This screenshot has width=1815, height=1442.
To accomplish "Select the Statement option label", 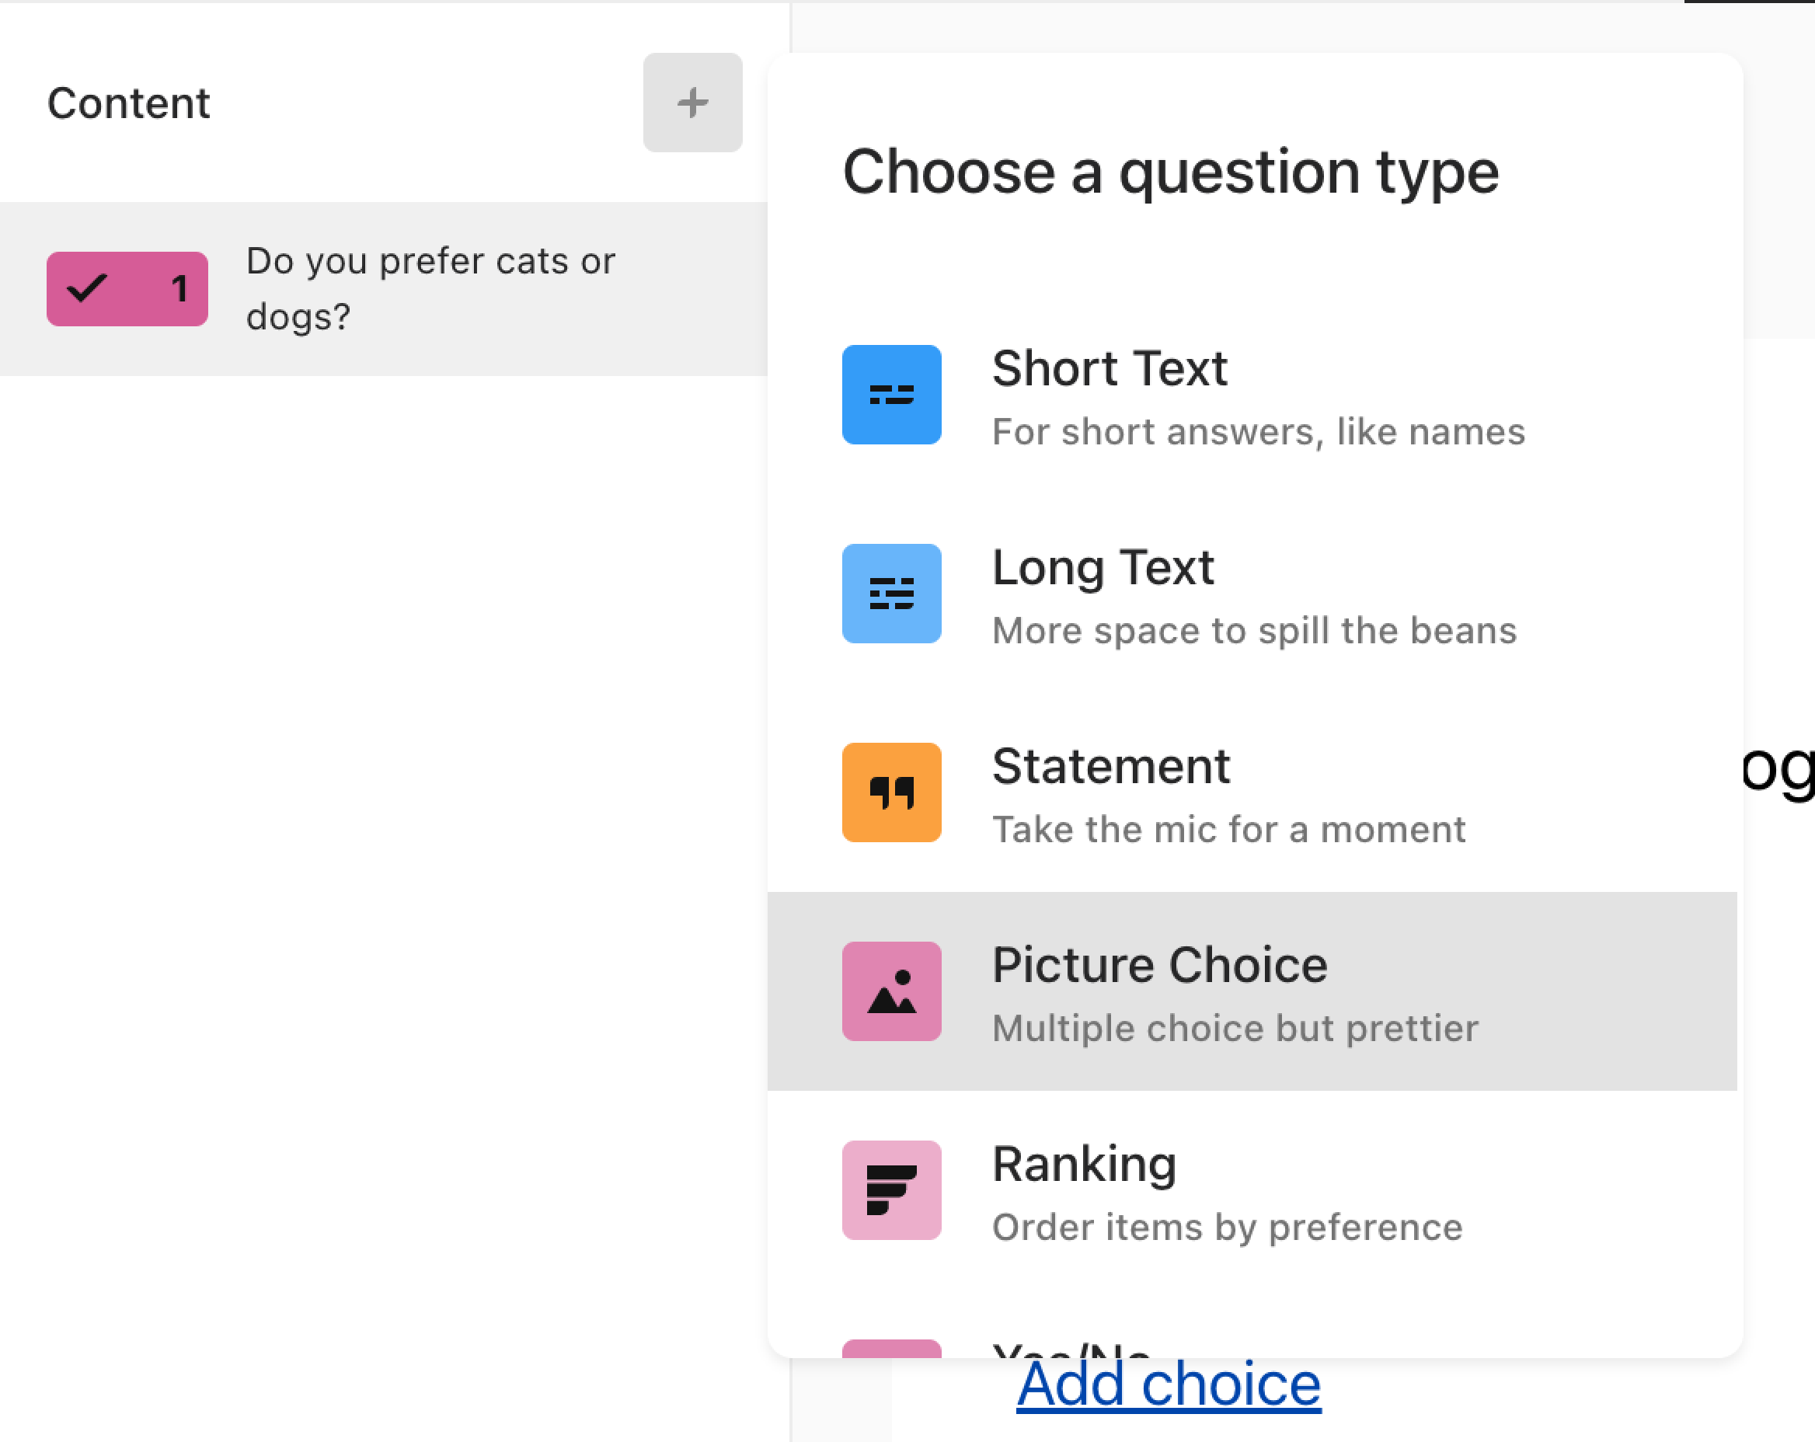I will (x=1110, y=766).
